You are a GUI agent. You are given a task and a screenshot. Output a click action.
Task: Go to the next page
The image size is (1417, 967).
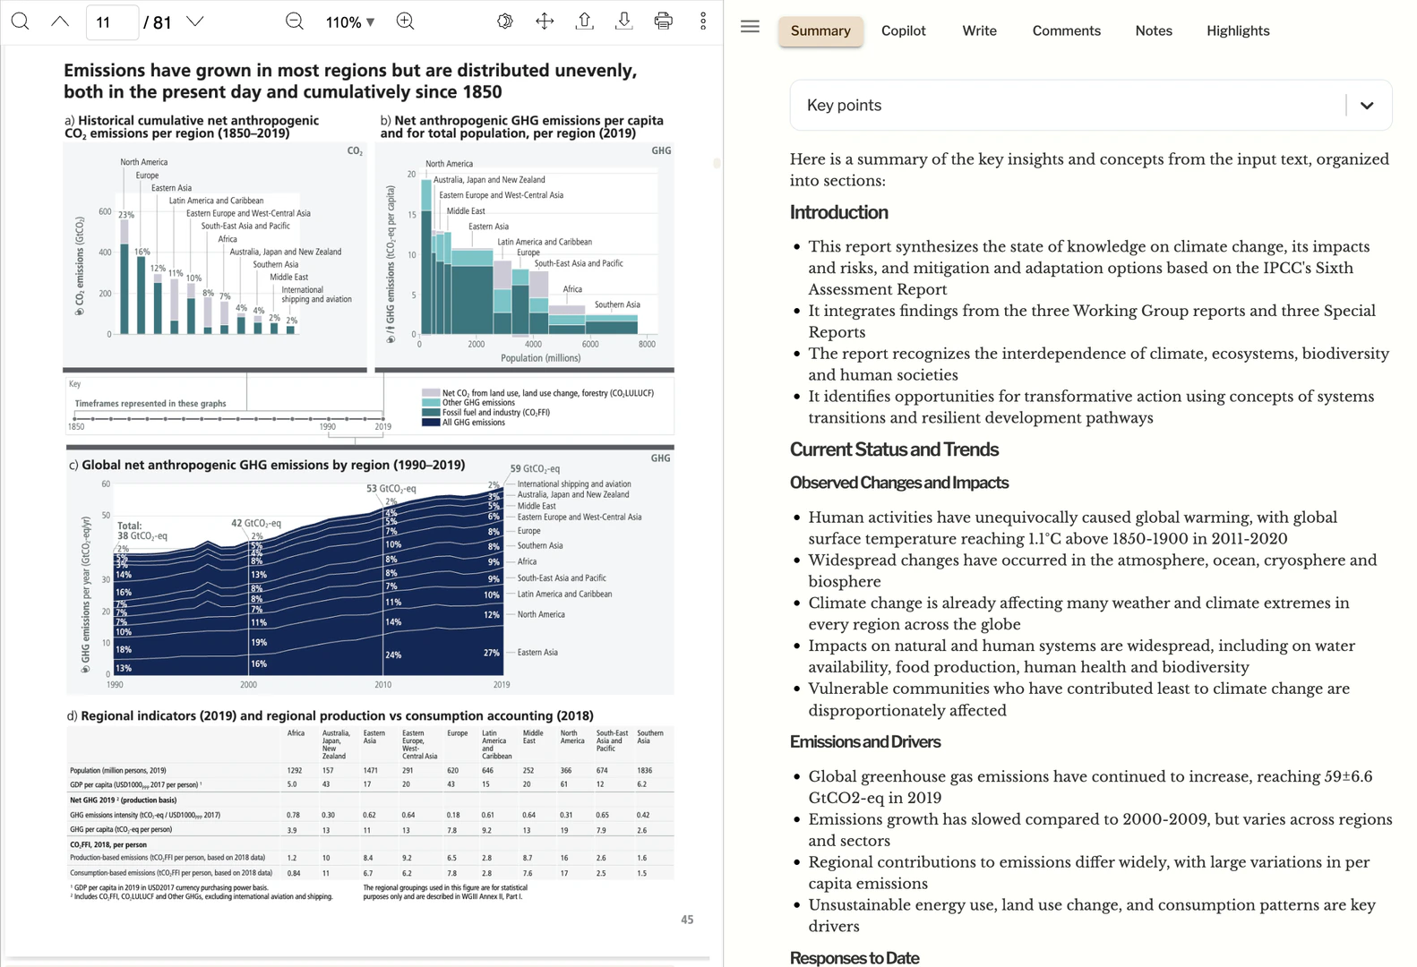(194, 21)
